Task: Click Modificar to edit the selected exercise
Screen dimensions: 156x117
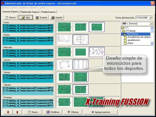Action: (x=53, y=112)
